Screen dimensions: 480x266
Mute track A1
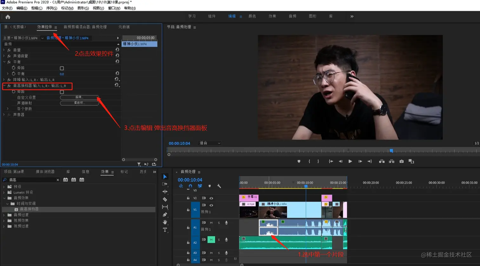point(211,223)
